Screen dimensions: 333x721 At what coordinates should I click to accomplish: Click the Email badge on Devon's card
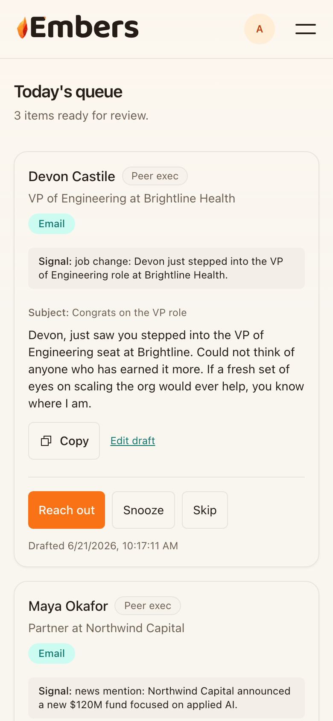pos(52,224)
